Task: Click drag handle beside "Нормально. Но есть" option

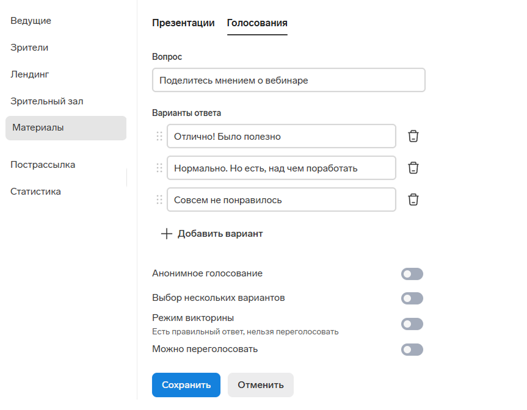Action: tap(159, 168)
